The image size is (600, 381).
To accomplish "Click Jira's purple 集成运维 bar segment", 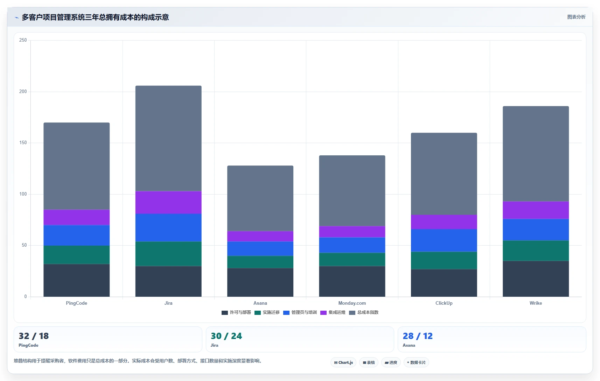I will [168, 203].
